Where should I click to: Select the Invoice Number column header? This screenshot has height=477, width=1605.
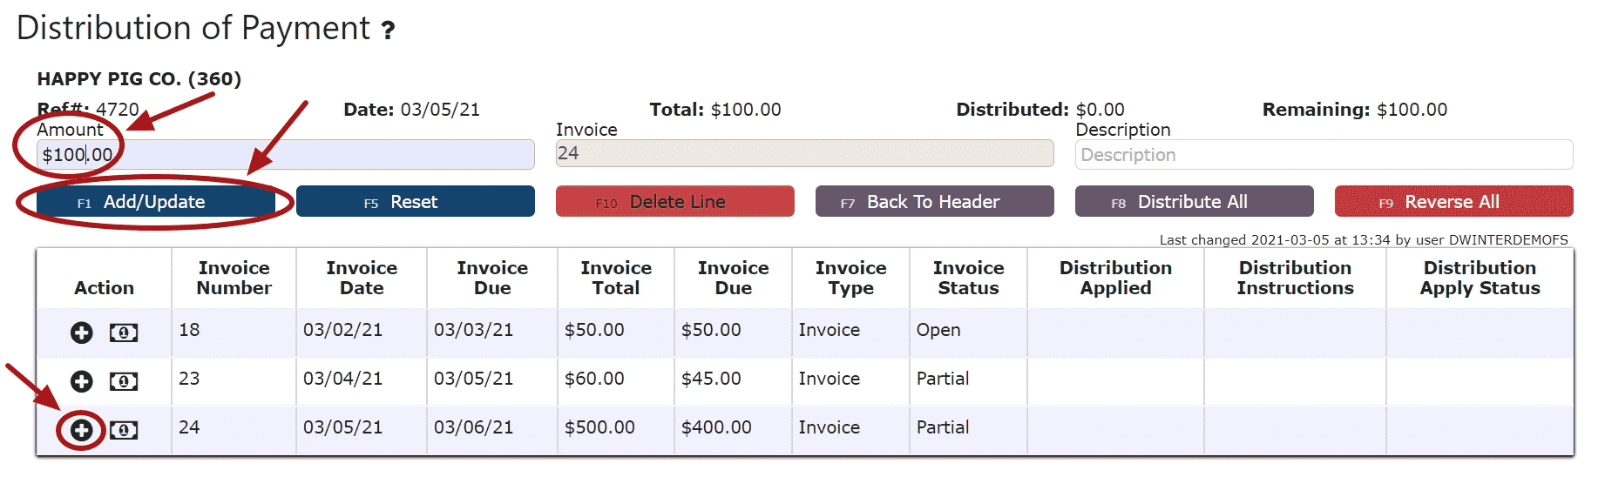tap(234, 278)
